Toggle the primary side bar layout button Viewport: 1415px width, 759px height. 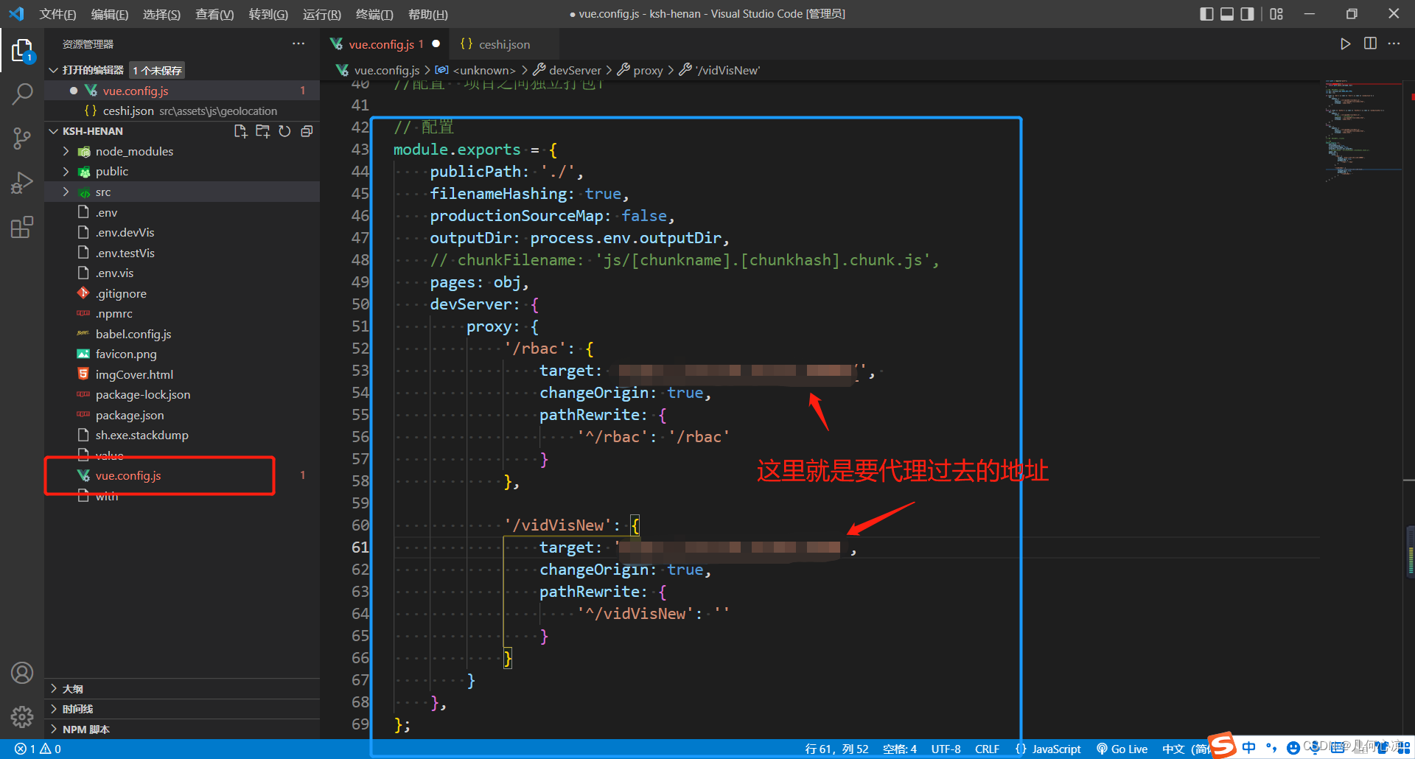(1206, 14)
